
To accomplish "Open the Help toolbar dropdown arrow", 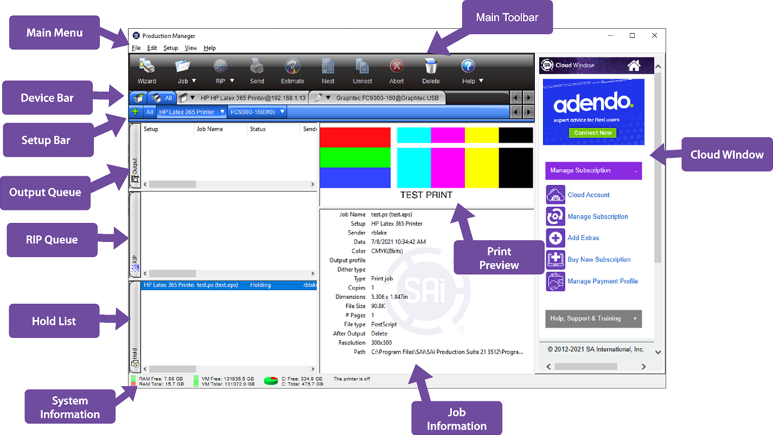I will pyautogui.click(x=481, y=81).
